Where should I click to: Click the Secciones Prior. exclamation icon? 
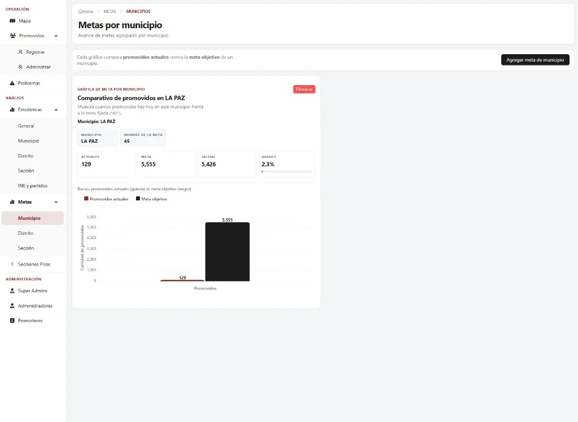[12, 264]
